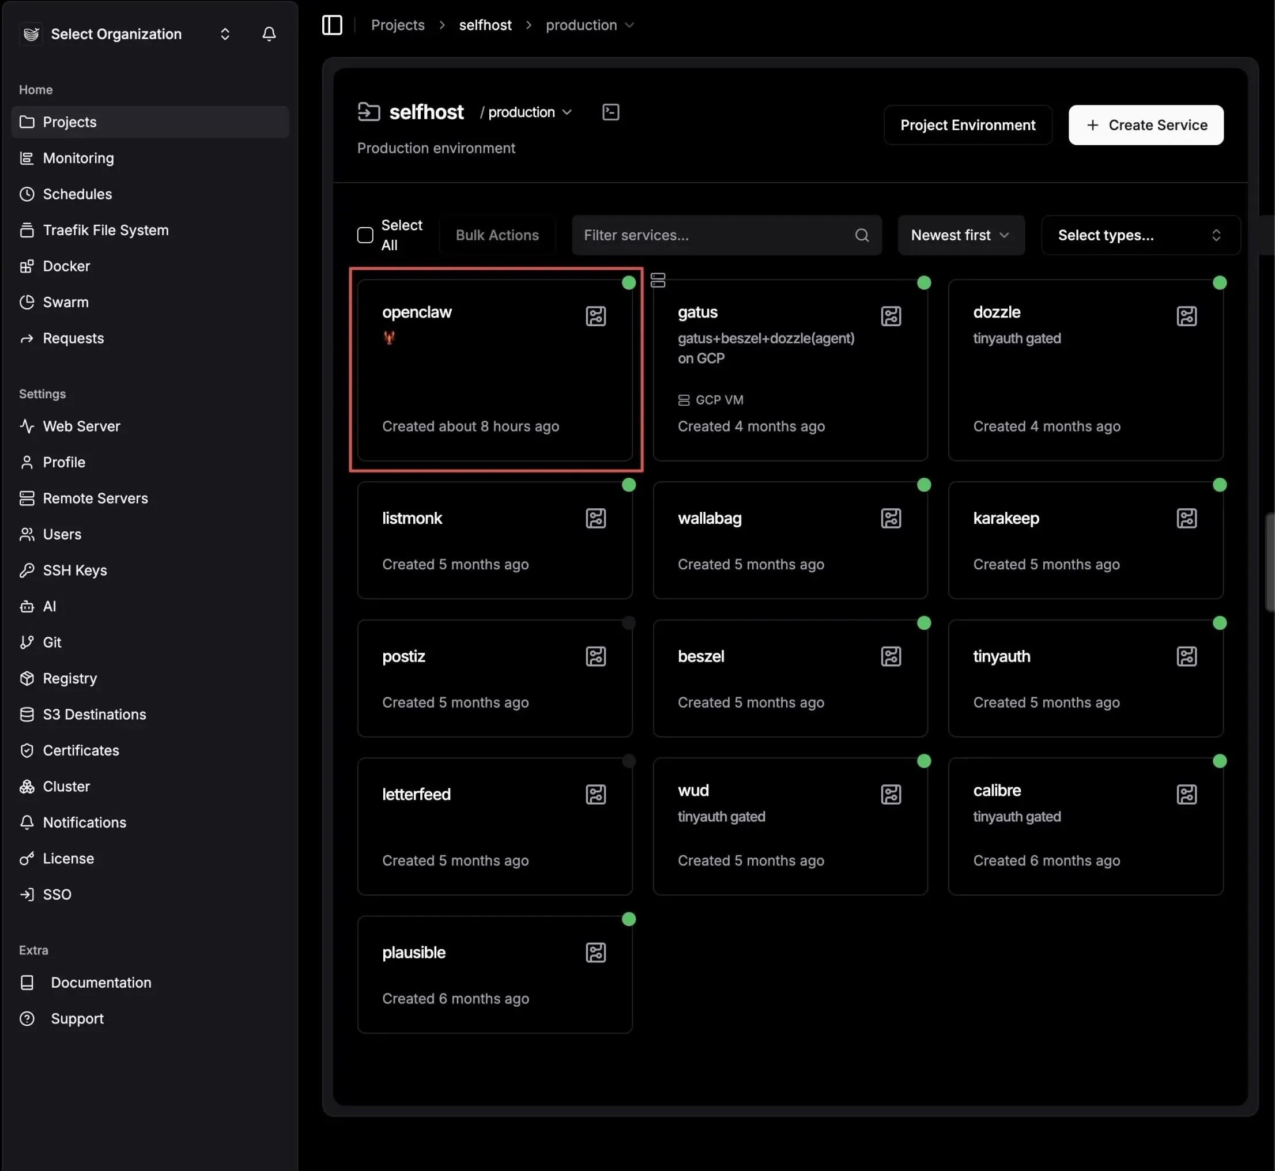The width and height of the screenshot is (1275, 1171).
Task: Open the terminal icon beside production
Action: click(610, 112)
